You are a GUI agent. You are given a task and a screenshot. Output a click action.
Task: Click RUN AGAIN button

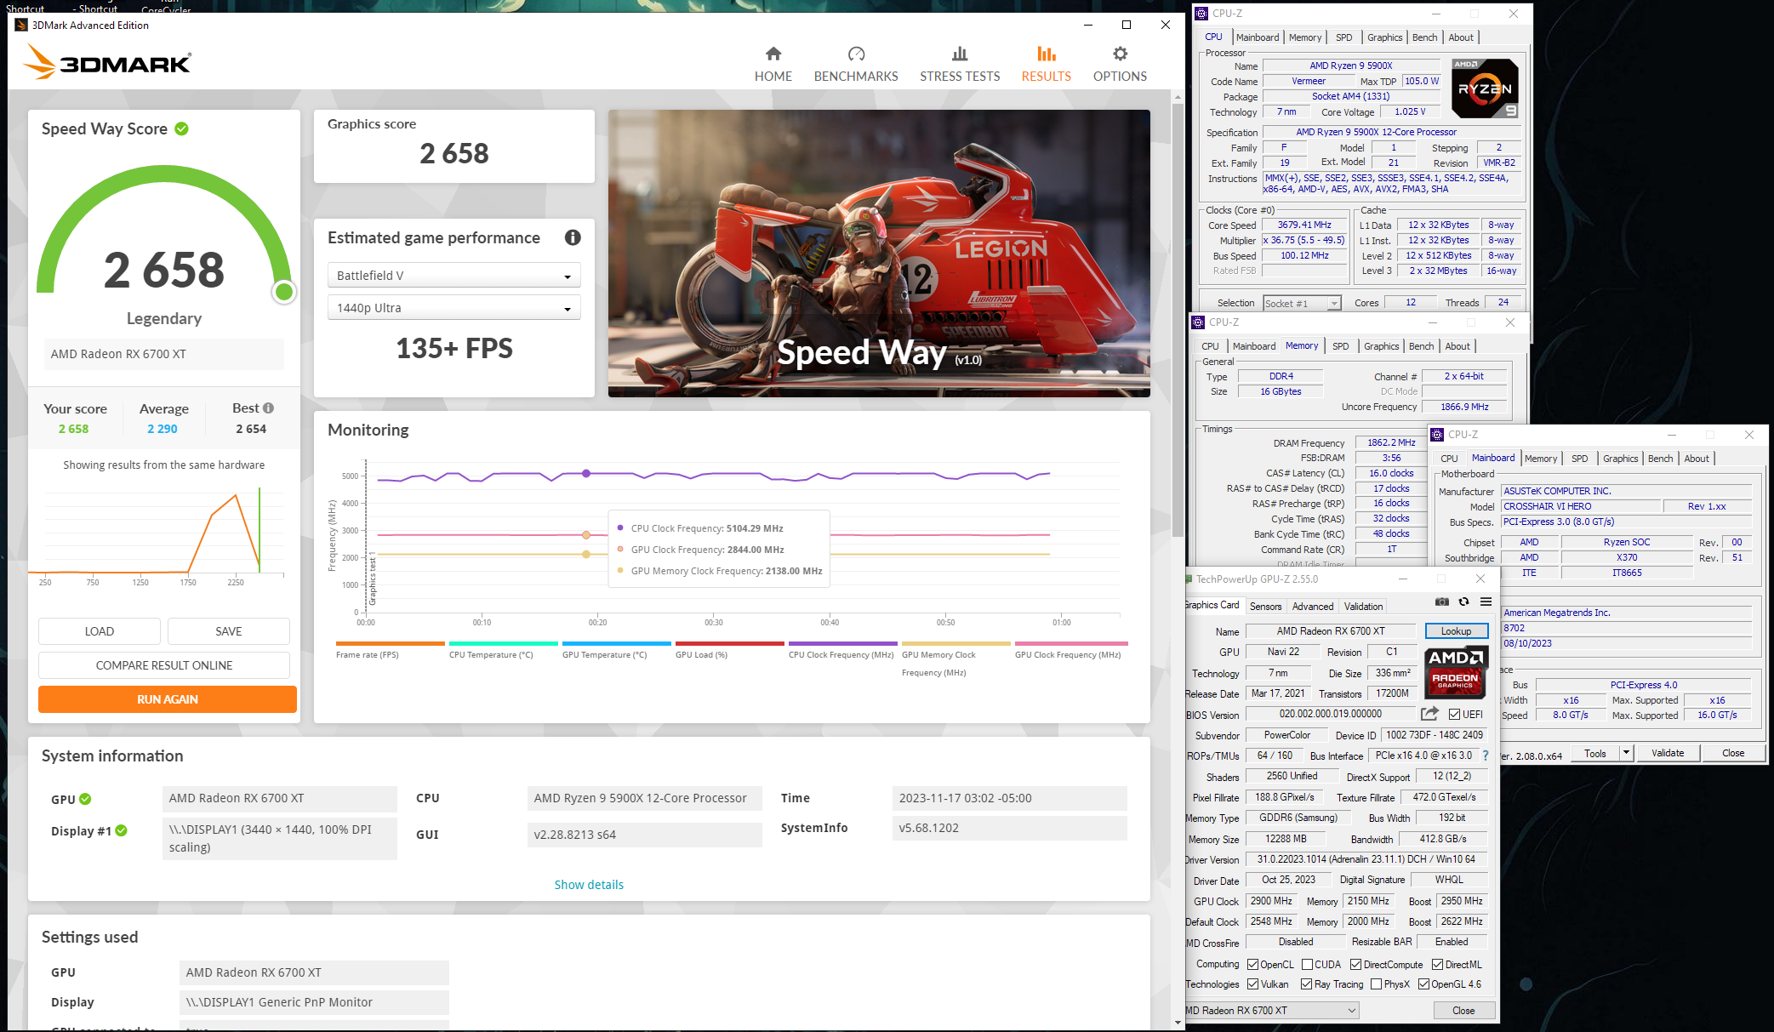tap(168, 699)
